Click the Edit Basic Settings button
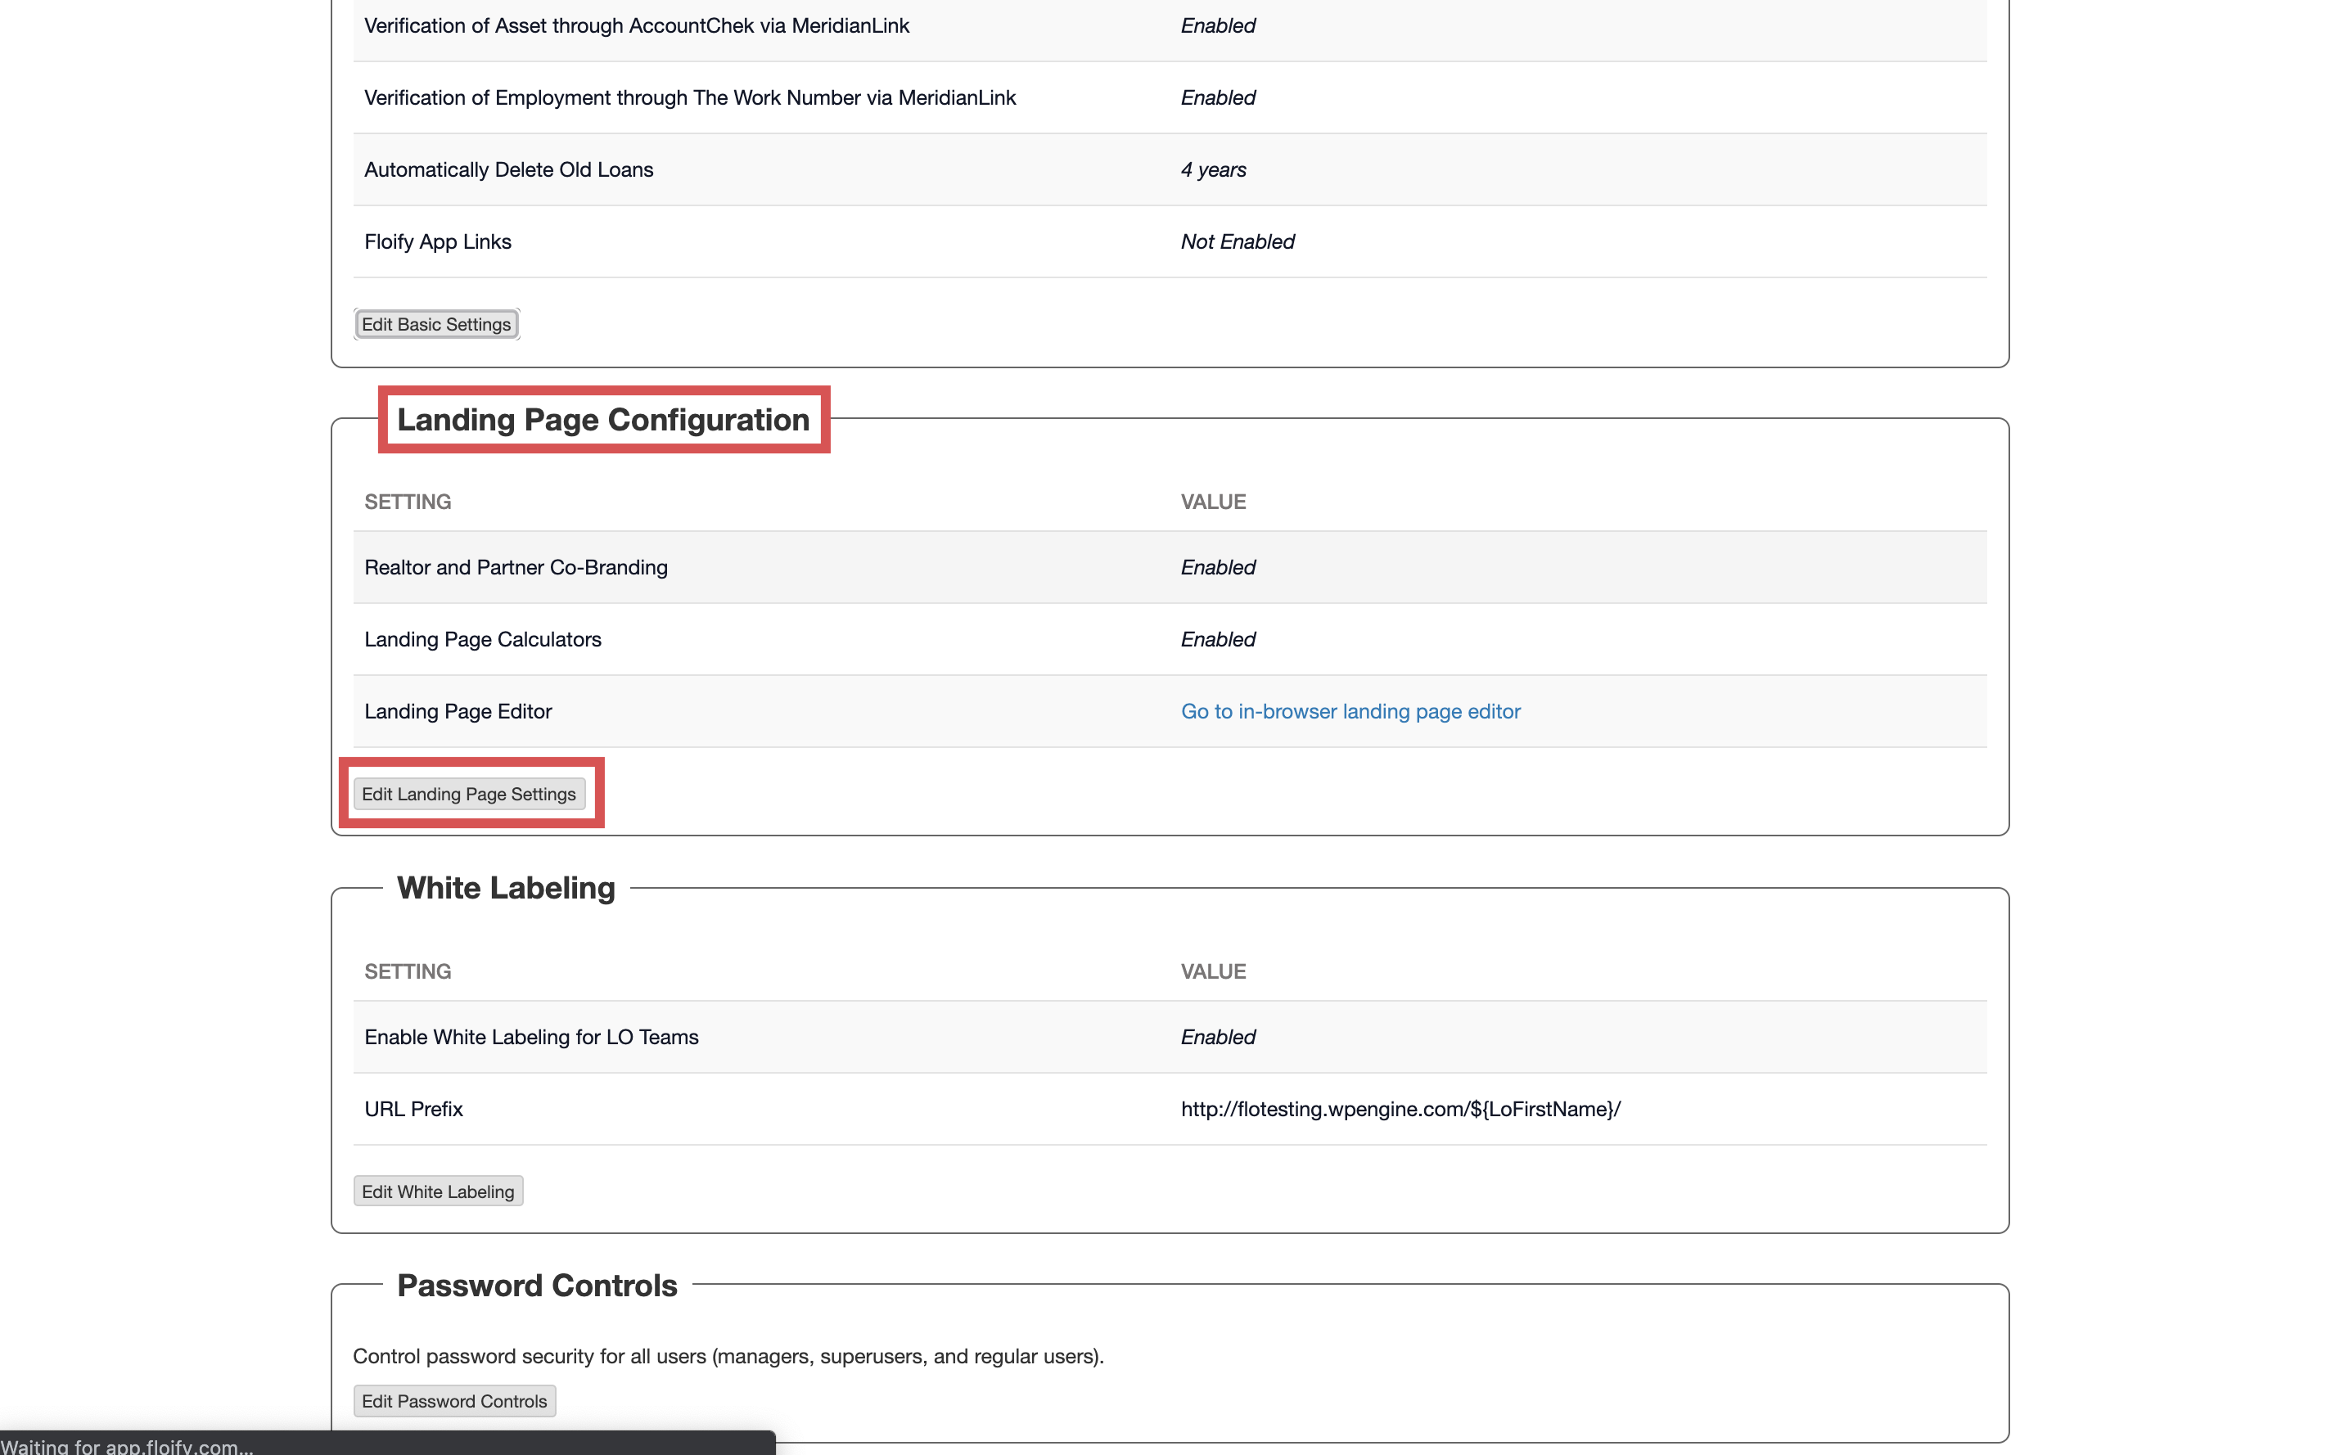Viewport: 2331px width, 1455px height. click(x=436, y=324)
